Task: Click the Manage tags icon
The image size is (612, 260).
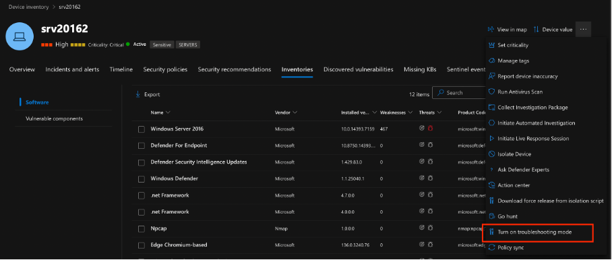Action: (x=492, y=61)
